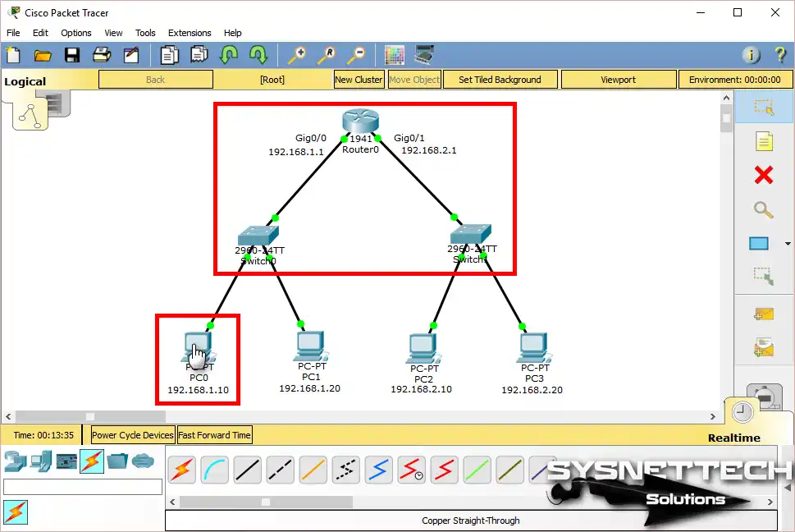Open the Drawing Palette icon
The image size is (795, 532).
click(394, 55)
